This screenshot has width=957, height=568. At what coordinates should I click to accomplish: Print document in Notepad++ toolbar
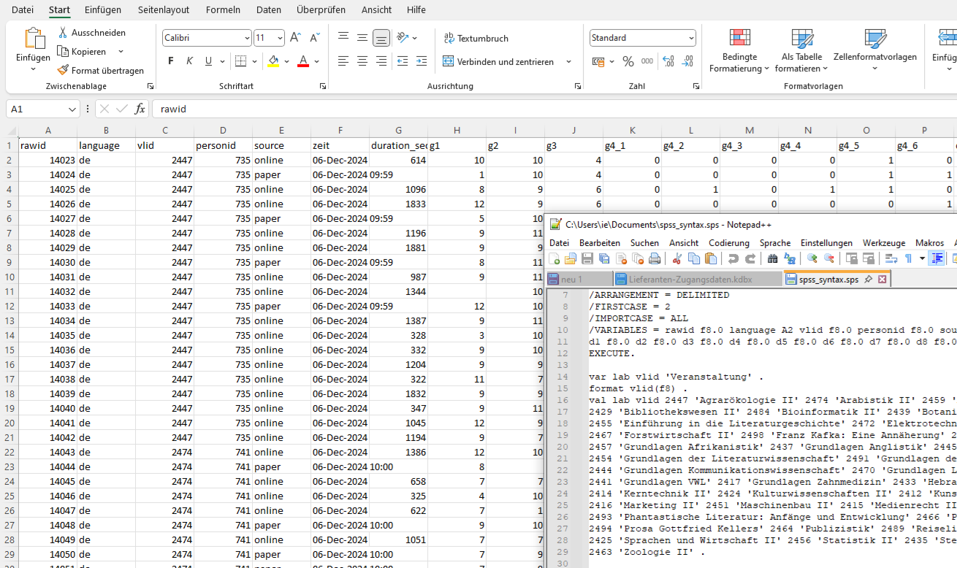click(x=654, y=258)
